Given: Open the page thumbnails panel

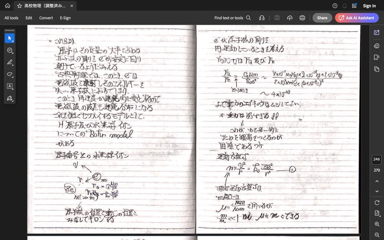Looking at the screenshot, I should point(376,69).
